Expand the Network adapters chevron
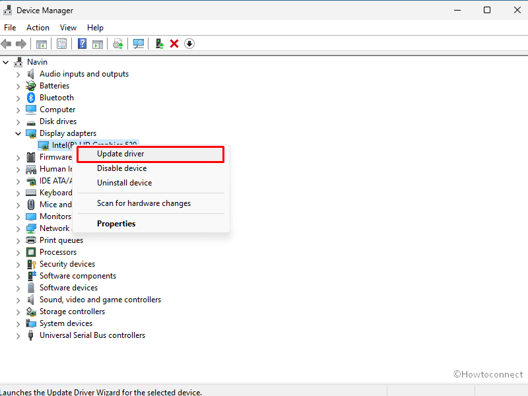The width and height of the screenshot is (528, 396). 18,228
